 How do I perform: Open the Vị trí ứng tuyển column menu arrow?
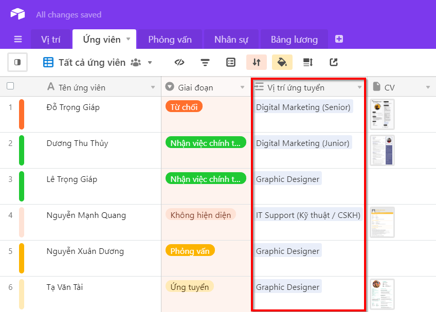click(x=359, y=87)
